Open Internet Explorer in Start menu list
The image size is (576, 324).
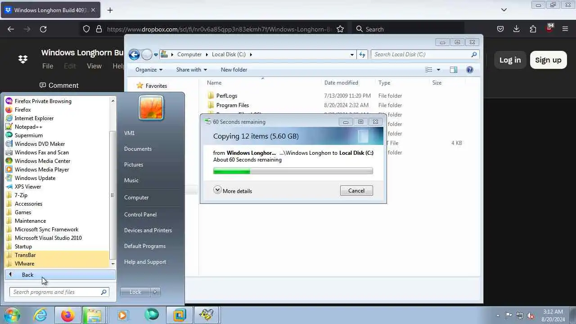point(34,118)
